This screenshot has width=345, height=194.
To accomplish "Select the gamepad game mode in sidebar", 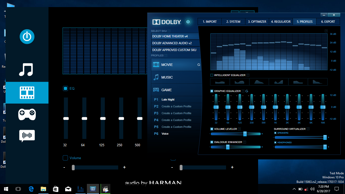I will [x=27, y=114].
